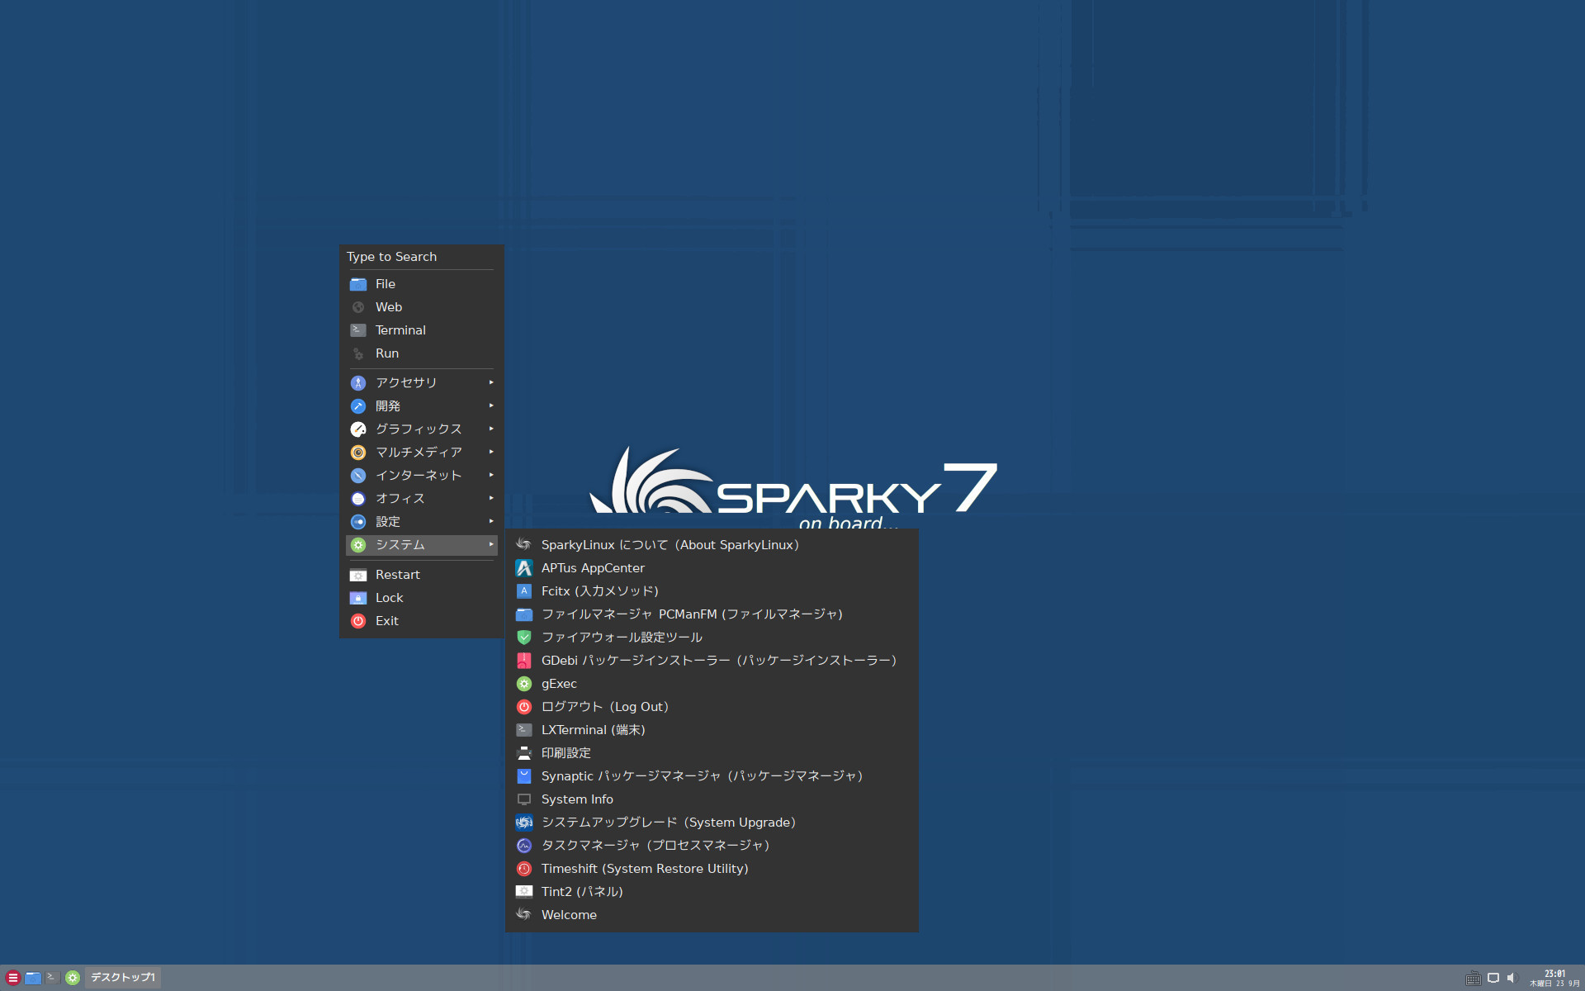The image size is (1585, 991).
Task: Expand the アクセサリ submenu
Action: click(421, 383)
